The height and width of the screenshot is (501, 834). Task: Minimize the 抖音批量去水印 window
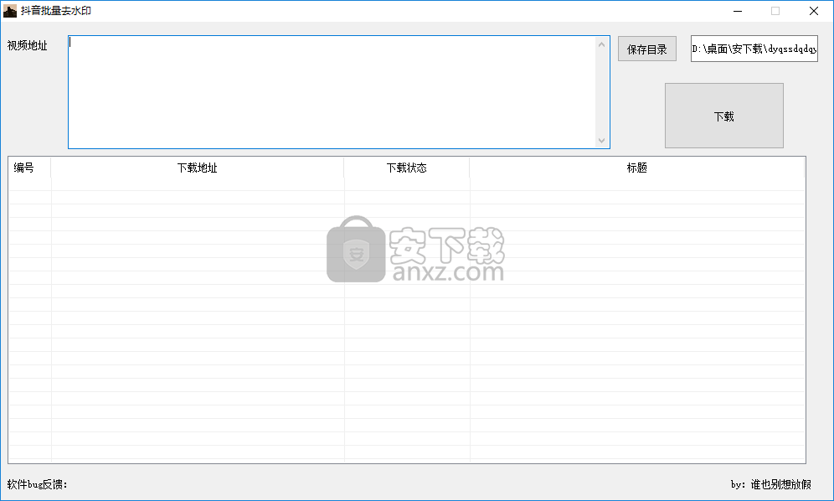pos(738,11)
